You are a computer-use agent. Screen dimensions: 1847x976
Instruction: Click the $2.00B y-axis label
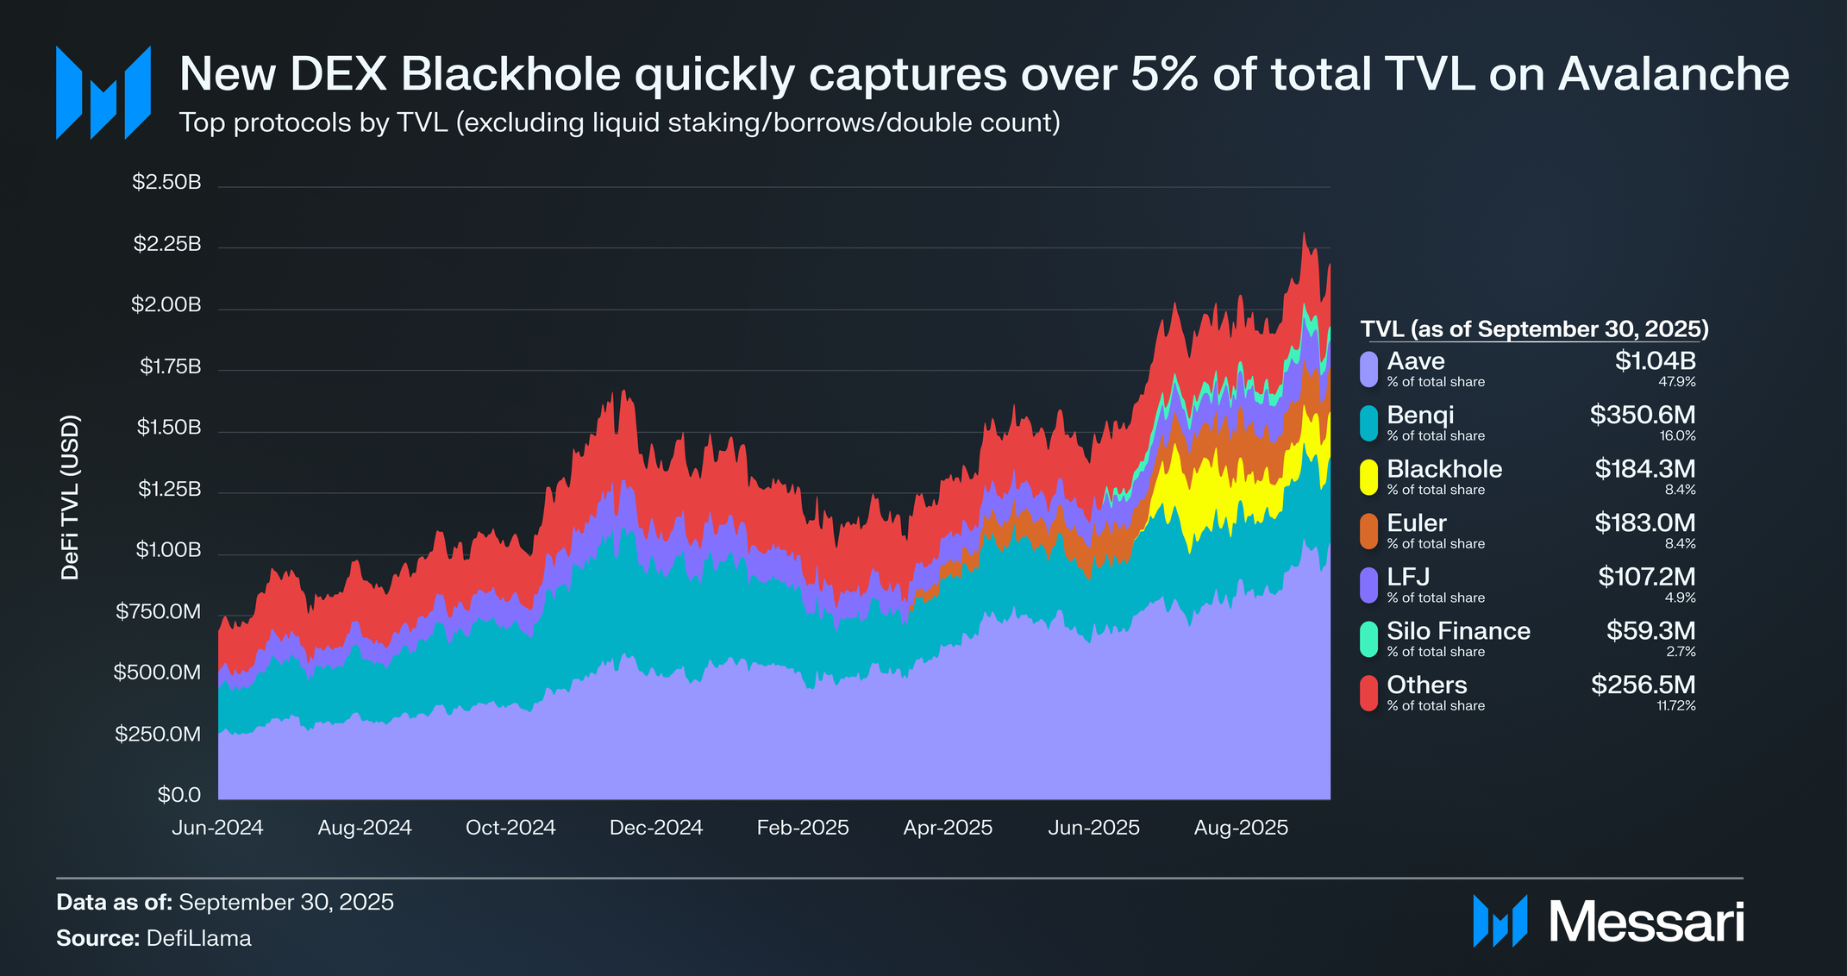point(166,305)
